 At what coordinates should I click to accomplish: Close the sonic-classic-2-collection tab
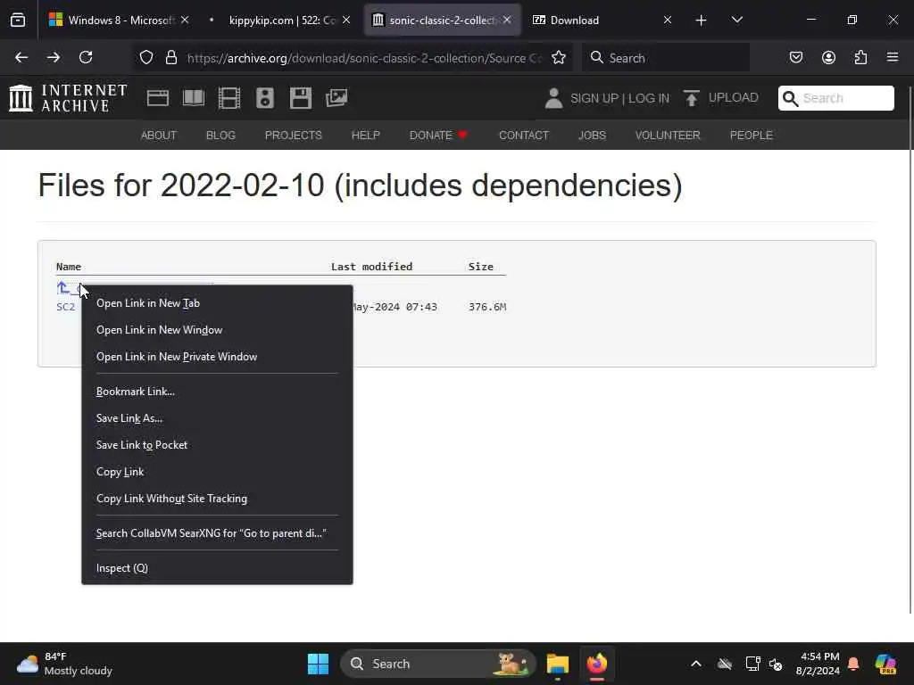point(507,20)
